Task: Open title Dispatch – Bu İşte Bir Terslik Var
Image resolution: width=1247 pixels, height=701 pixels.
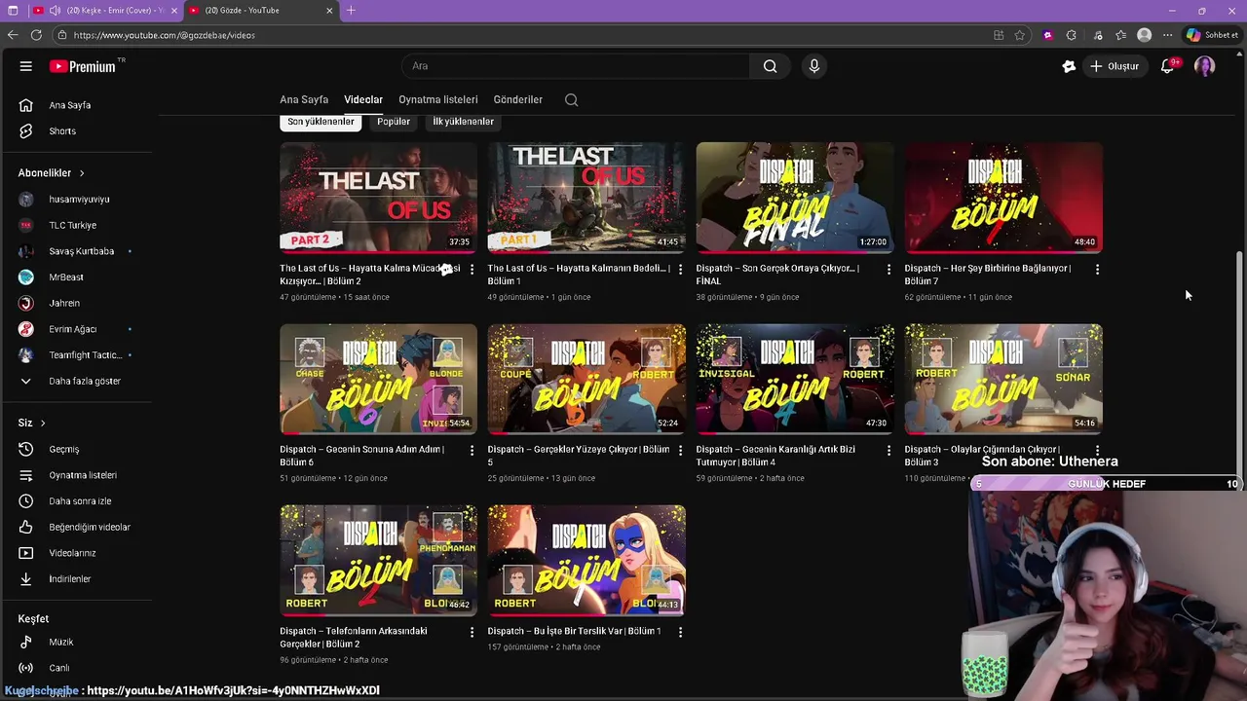Action: (x=574, y=631)
